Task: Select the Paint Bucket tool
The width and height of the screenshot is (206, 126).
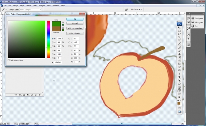Action: (179, 64)
